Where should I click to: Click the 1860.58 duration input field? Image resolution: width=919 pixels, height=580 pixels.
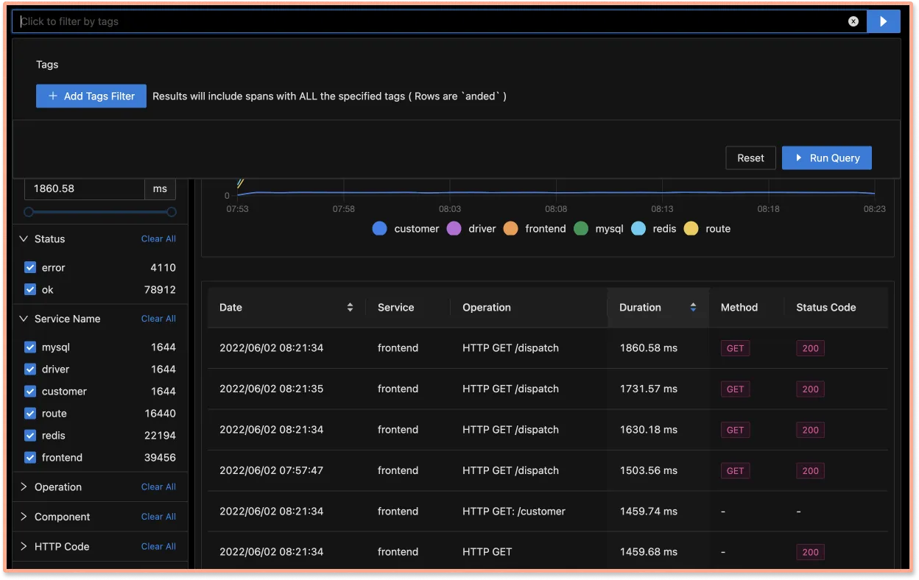pyautogui.click(x=85, y=188)
